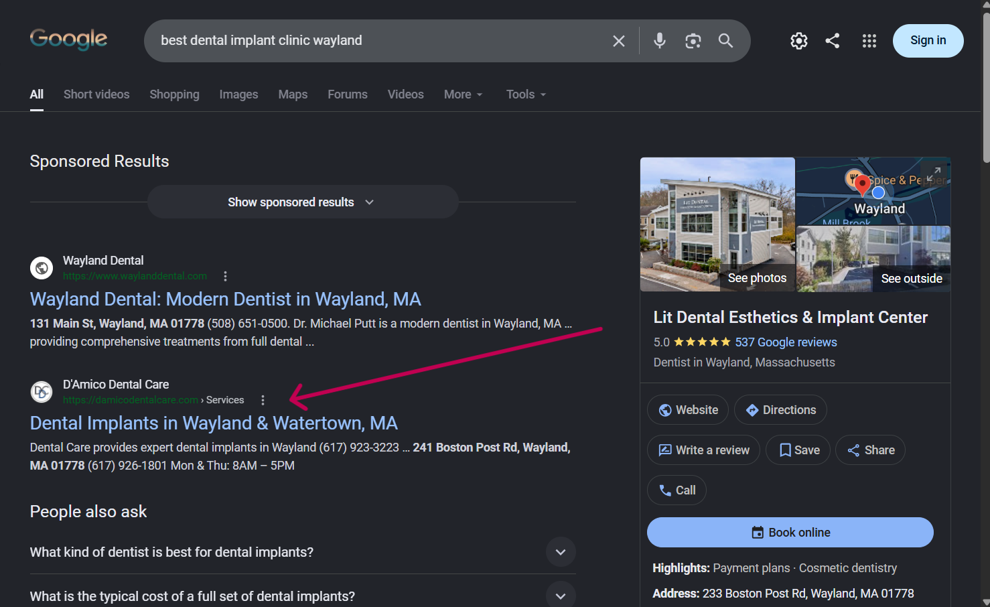Open the 537 Google reviews link
The width and height of the screenshot is (990, 607).
click(786, 342)
